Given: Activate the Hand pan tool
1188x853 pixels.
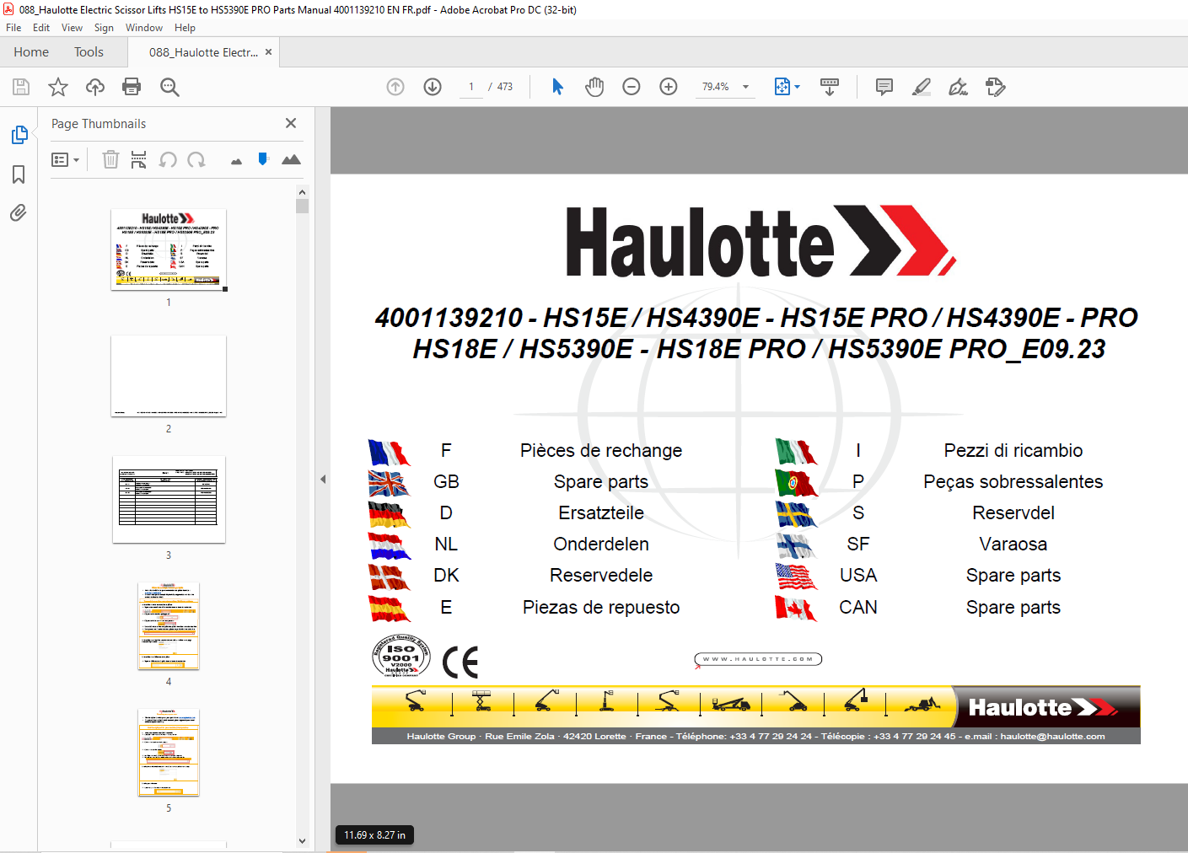Looking at the screenshot, I should pos(594,87).
